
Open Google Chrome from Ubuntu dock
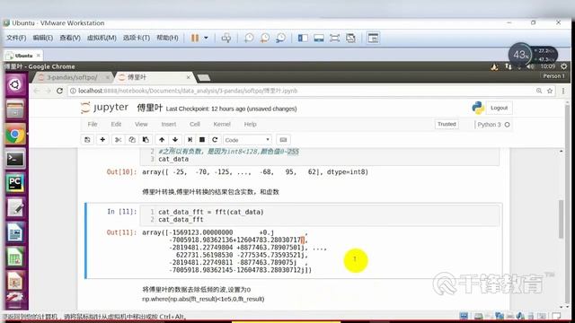pos(15,135)
